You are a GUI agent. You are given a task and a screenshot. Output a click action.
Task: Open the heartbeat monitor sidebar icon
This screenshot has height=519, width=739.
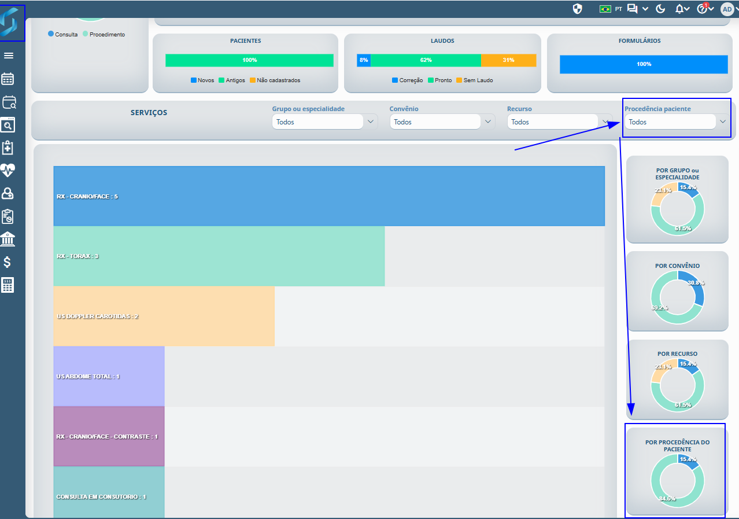coord(8,170)
